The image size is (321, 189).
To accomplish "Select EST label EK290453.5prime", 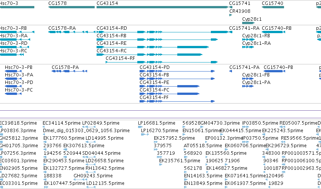I will [64, 161].
